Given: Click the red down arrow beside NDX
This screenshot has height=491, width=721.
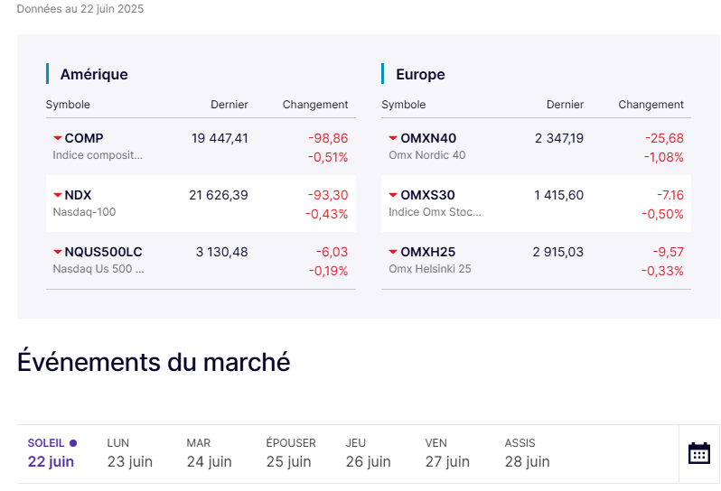Looking at the screenshot, I should click(x=58, y=195).
